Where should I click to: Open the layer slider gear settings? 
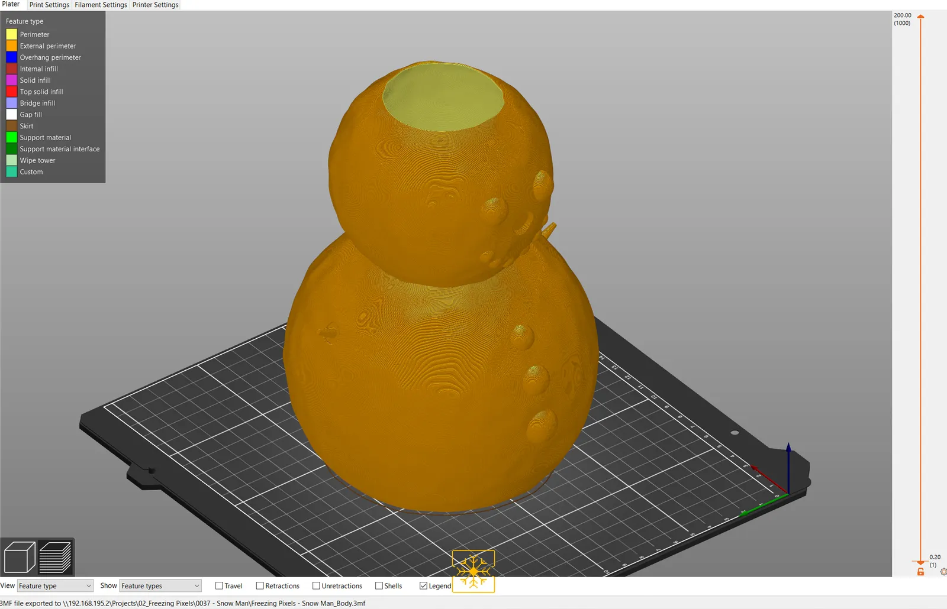943,572
